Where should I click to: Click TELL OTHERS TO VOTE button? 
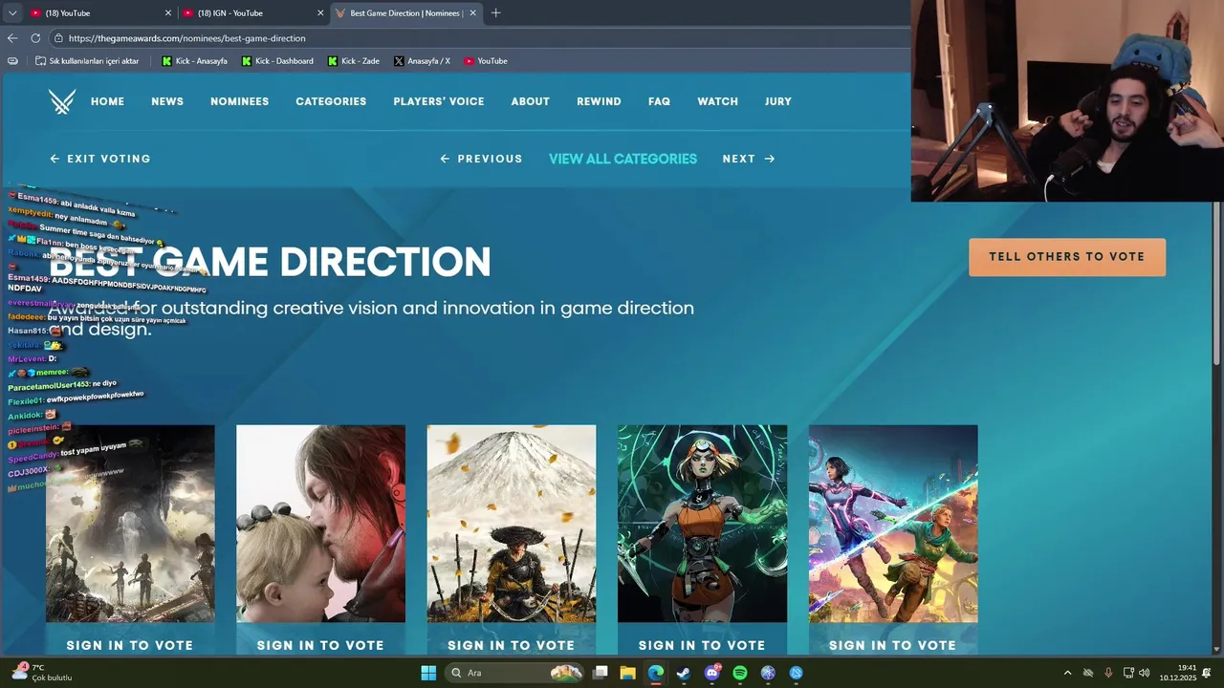(x=1067, y=257)
